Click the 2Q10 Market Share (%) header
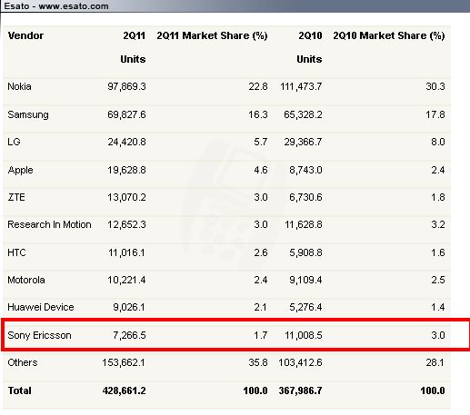Image resolution: width=470 pixels, height=415 pixels. [x=389, y=35]
